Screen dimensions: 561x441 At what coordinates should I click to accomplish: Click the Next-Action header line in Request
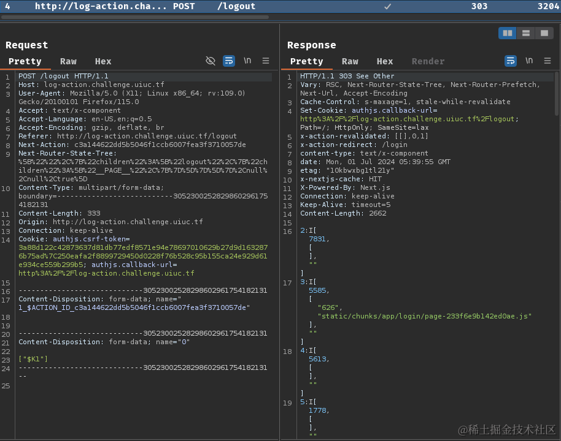[x=133, y=145]
